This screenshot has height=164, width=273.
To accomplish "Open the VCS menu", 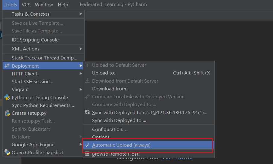I will point(26,5).
